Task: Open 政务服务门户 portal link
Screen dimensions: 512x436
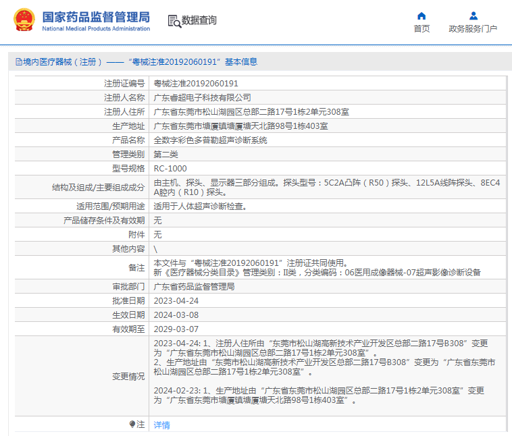Action: coord(473,29)
